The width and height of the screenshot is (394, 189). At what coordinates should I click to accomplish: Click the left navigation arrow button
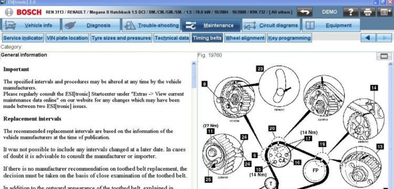368,38
